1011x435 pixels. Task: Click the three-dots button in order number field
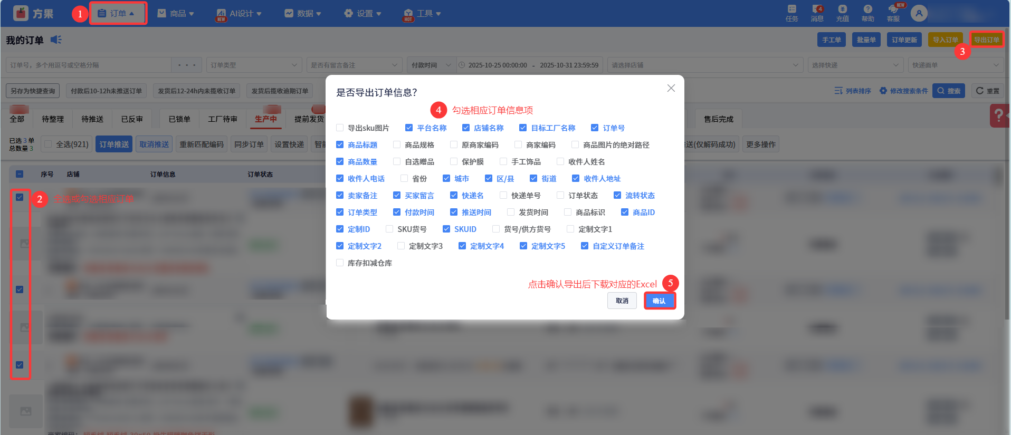(x=186, y=65)
